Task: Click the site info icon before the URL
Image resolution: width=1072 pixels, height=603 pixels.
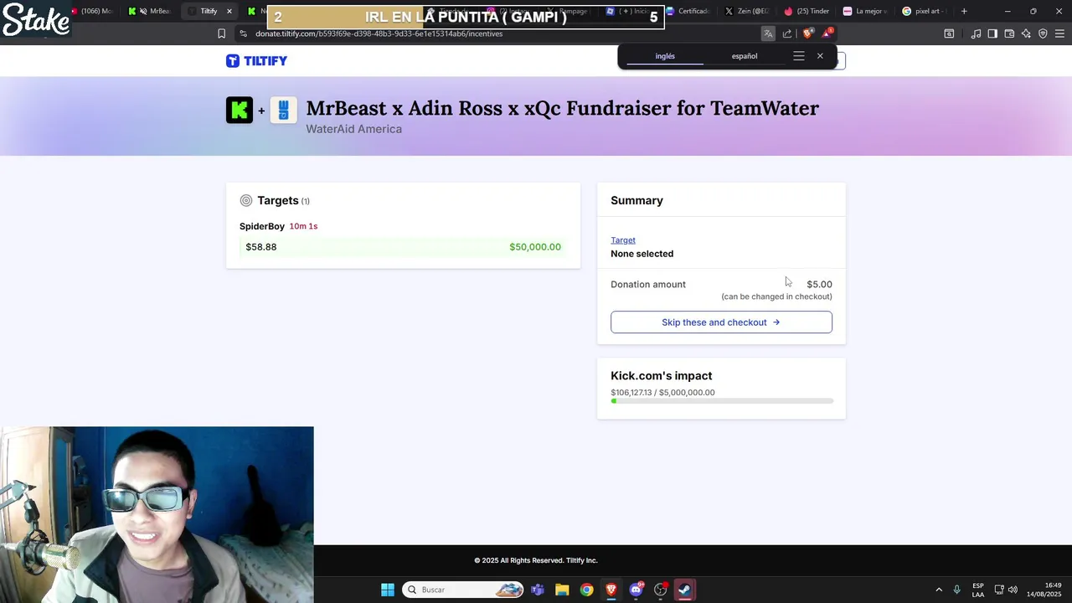Action: [243, 33]
